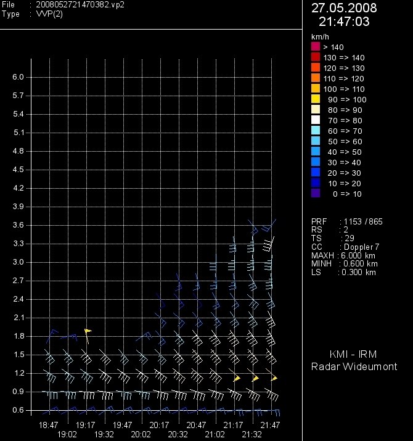413x441 pixels.
Task: Select the 70 => 80 white swatch
Action: [x=316, y=120]
